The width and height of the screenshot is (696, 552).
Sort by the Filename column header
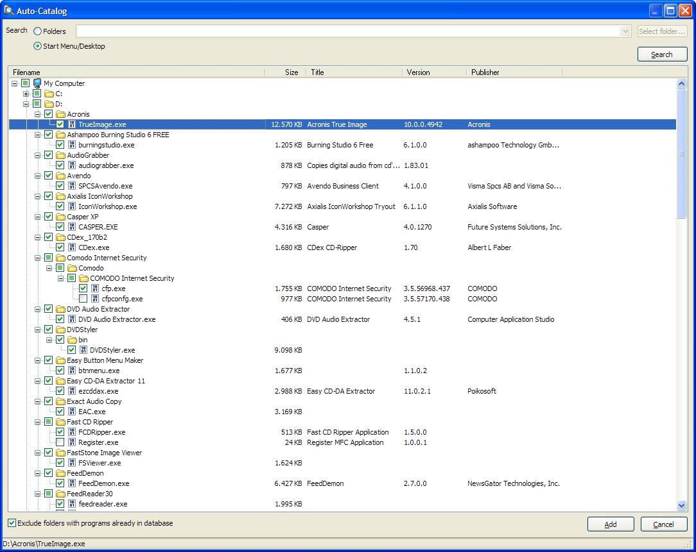click(136, 72)
